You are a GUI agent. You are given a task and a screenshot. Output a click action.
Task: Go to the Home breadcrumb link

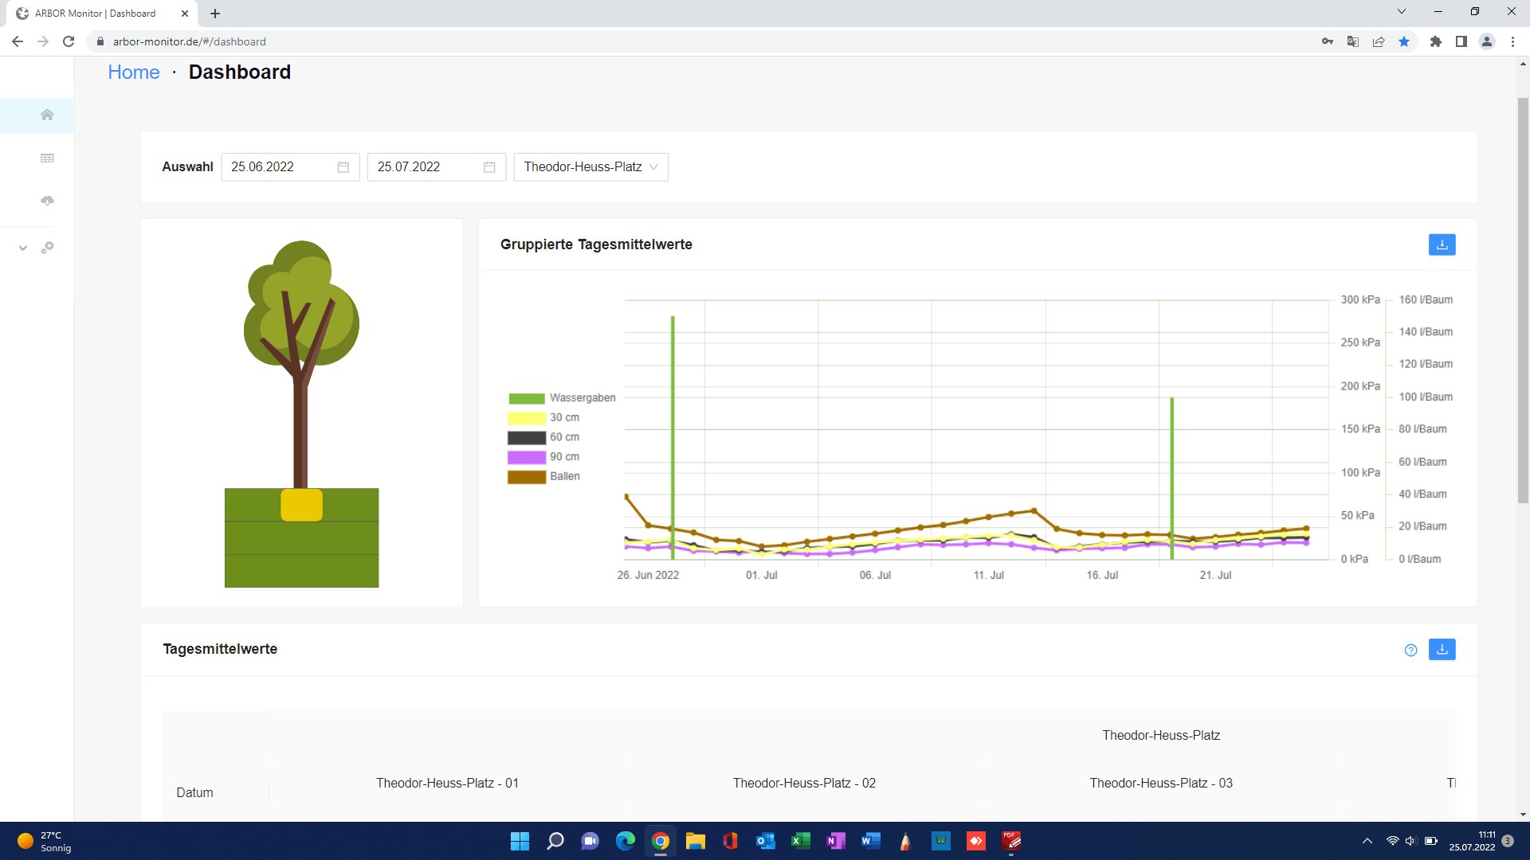(x=134, y=72)
